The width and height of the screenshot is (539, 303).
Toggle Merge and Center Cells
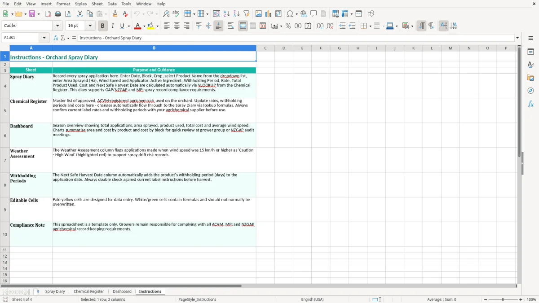pos(243,26)
